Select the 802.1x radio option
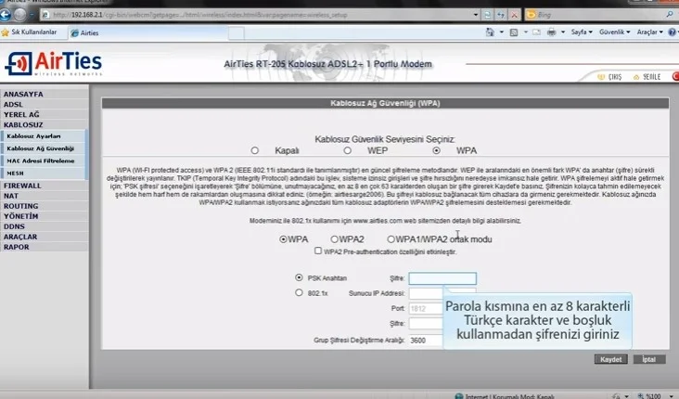 (299, 292)
